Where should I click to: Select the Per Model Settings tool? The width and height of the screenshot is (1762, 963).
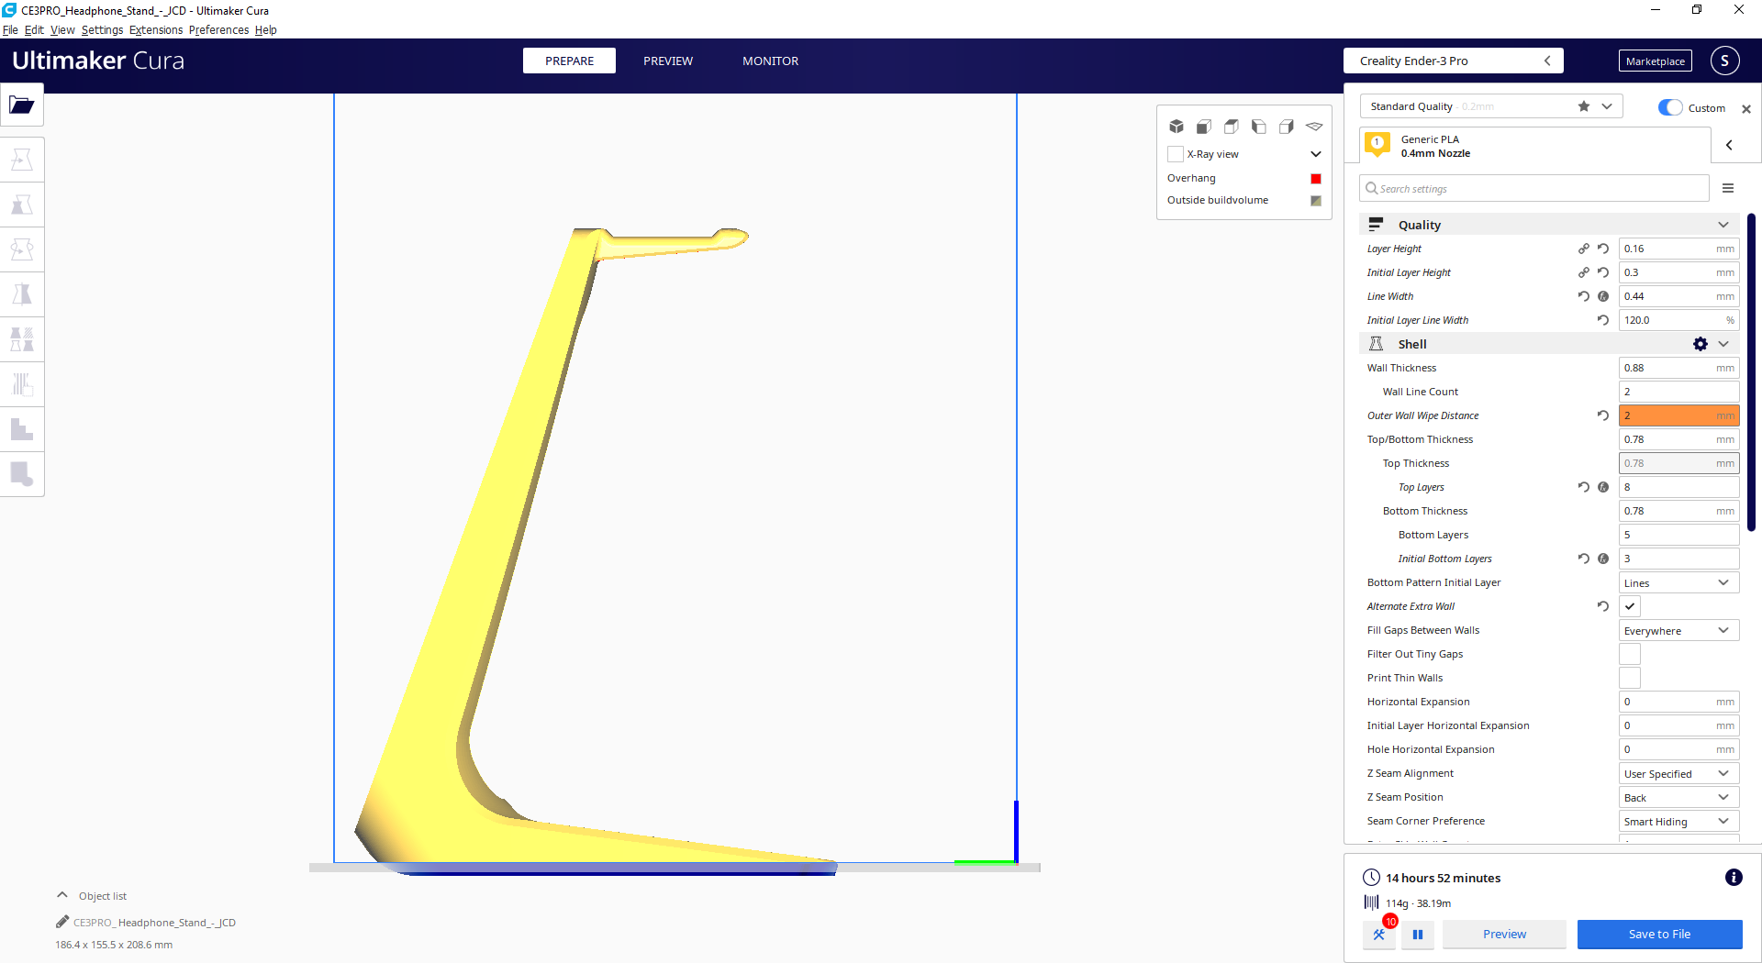pyautogui.click(x=22, y=339)
